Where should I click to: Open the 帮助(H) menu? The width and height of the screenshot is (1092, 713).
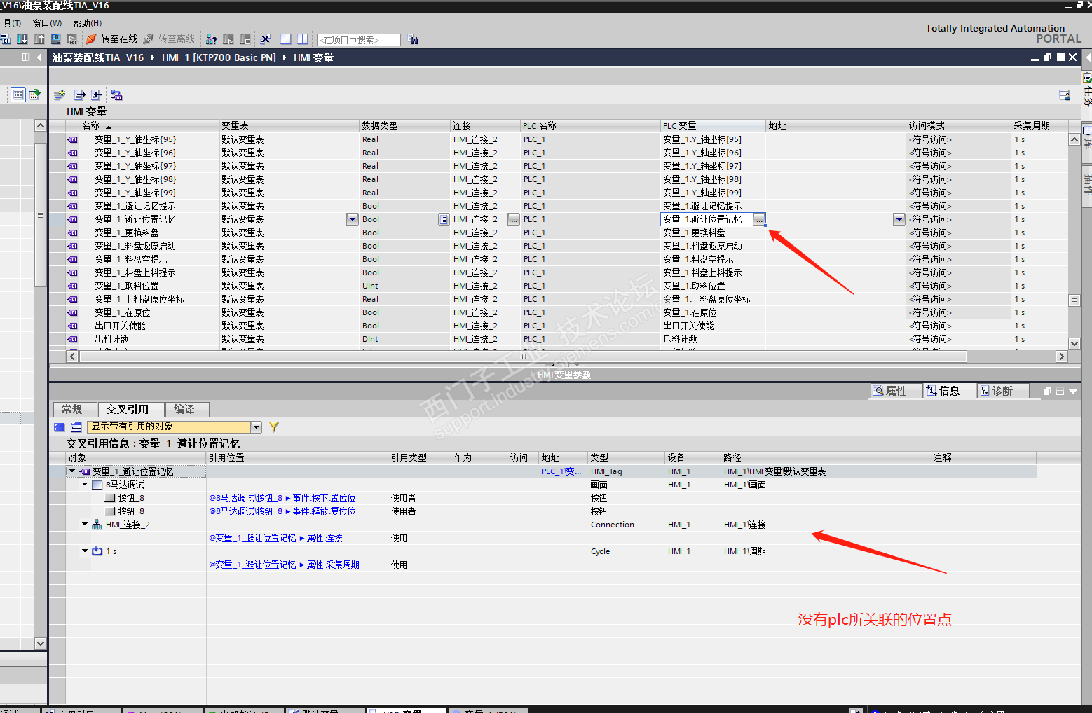point(88,23)
